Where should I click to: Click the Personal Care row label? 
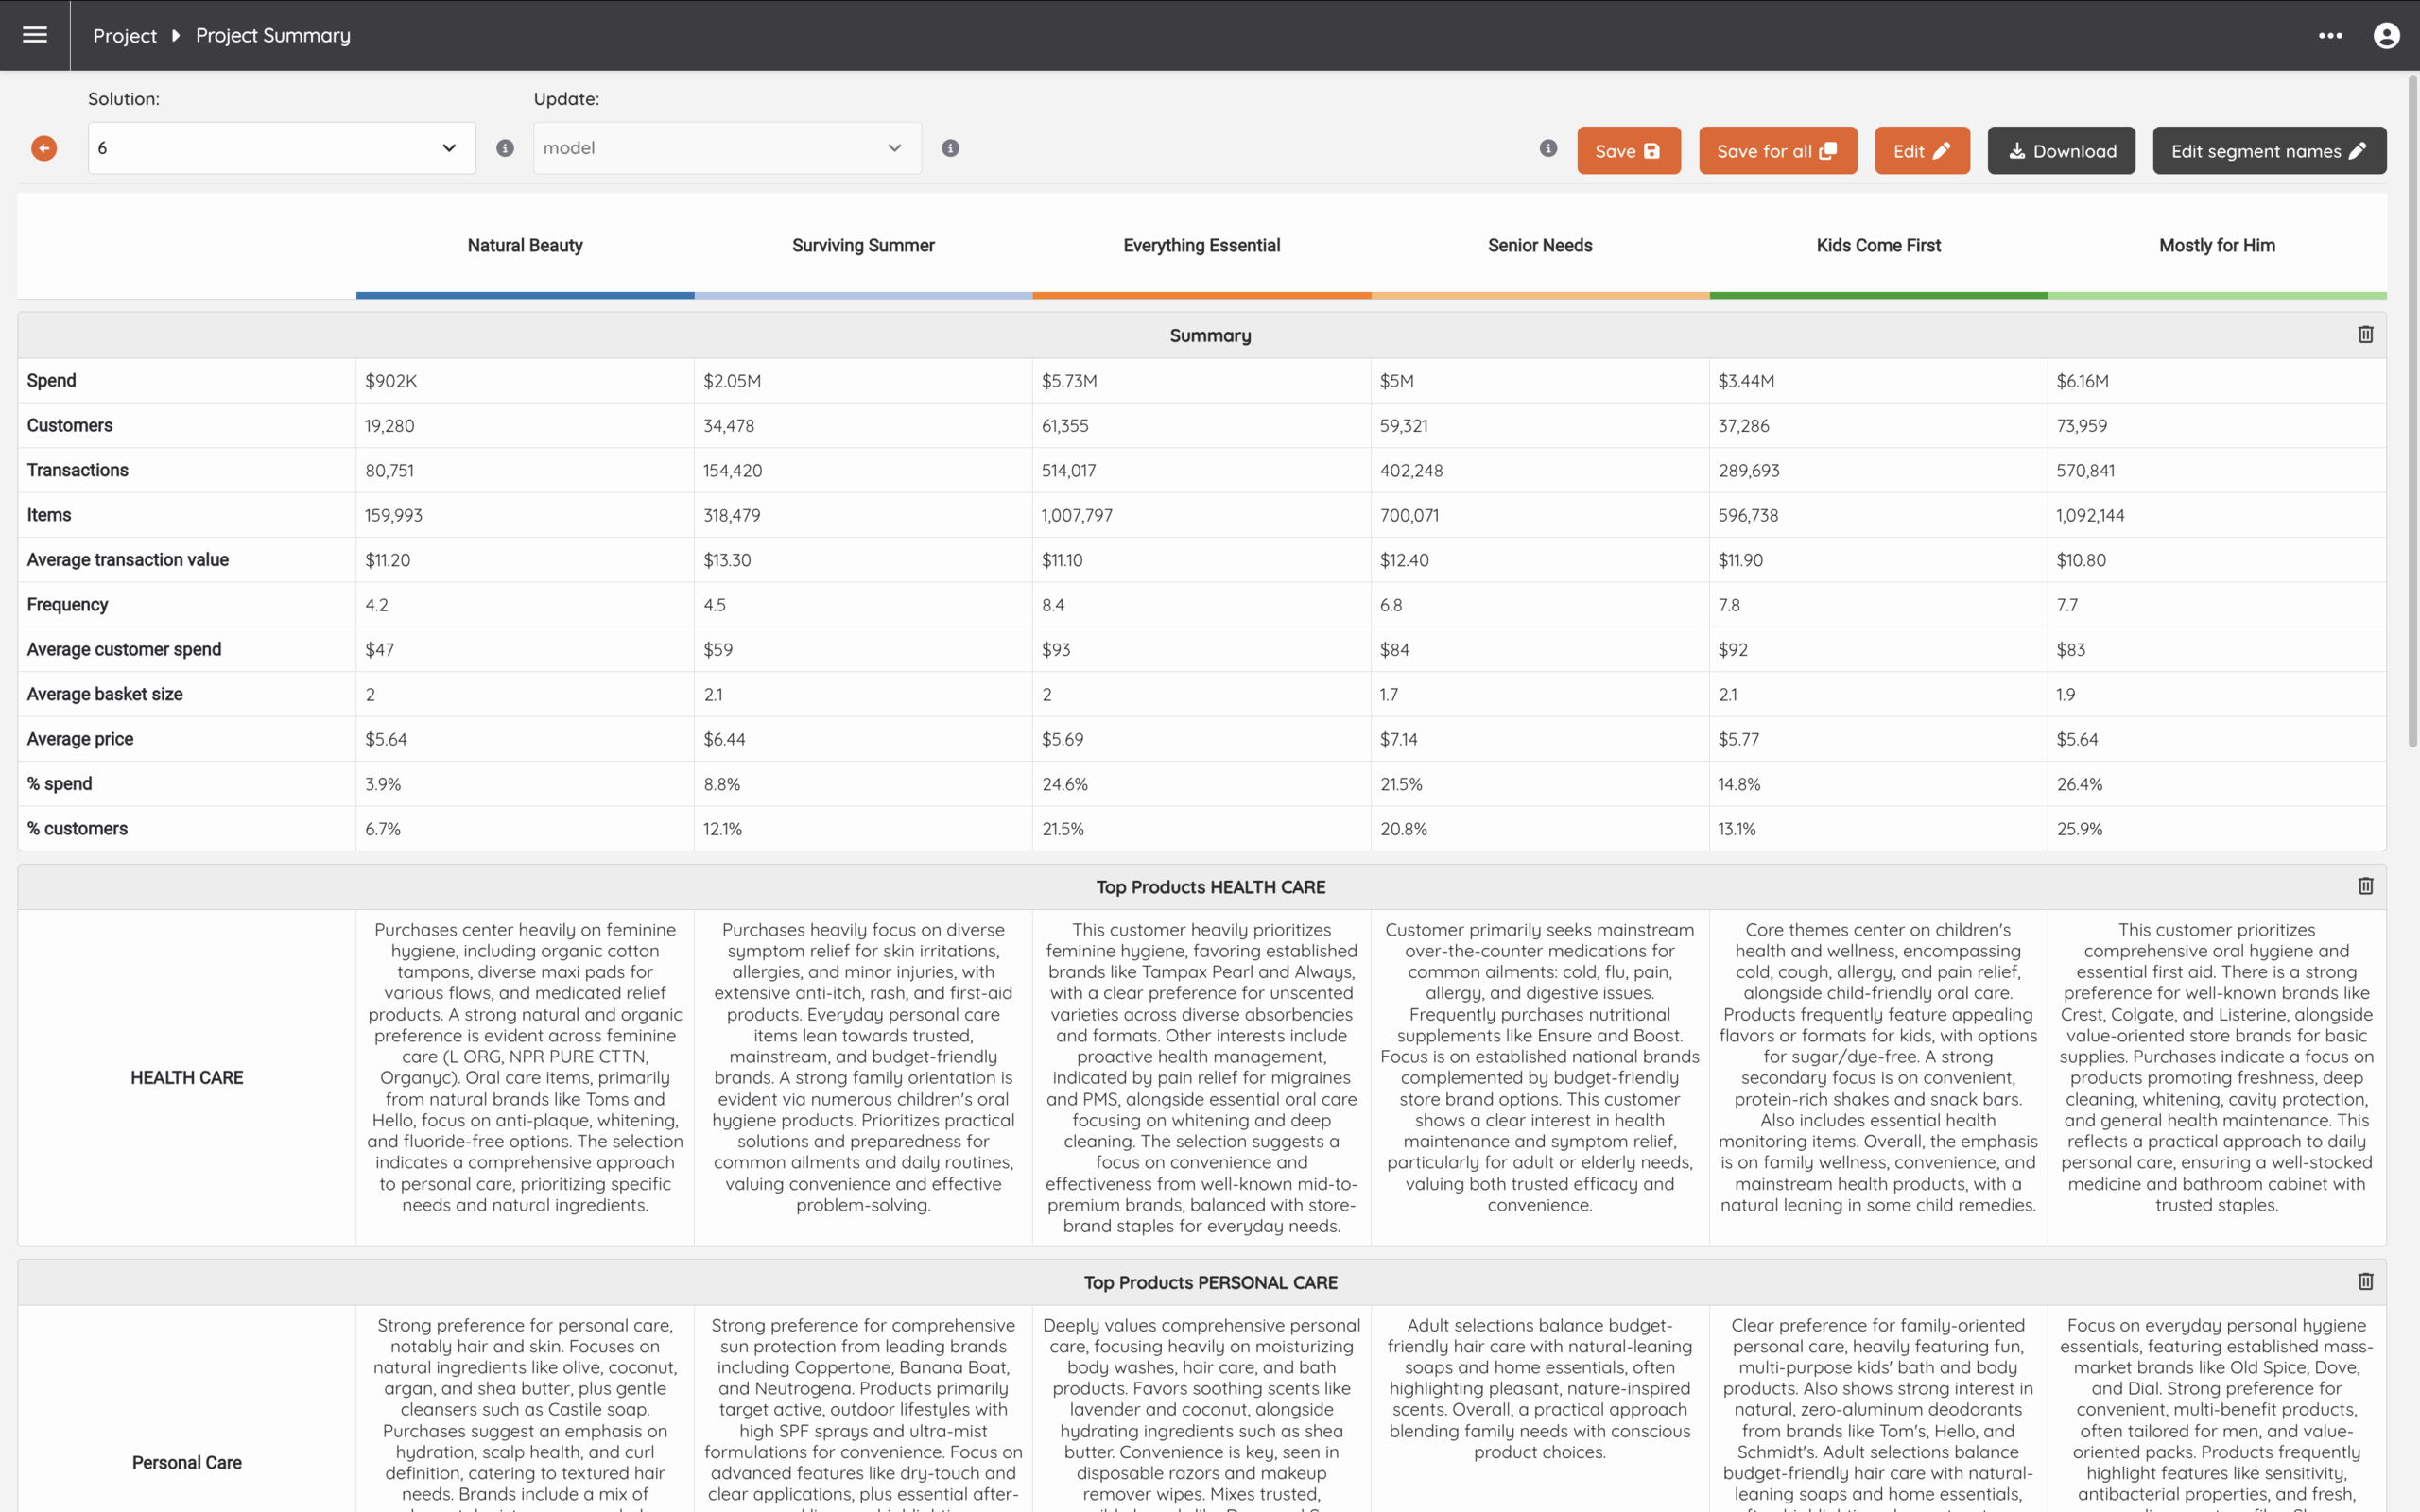[187, 1462]
